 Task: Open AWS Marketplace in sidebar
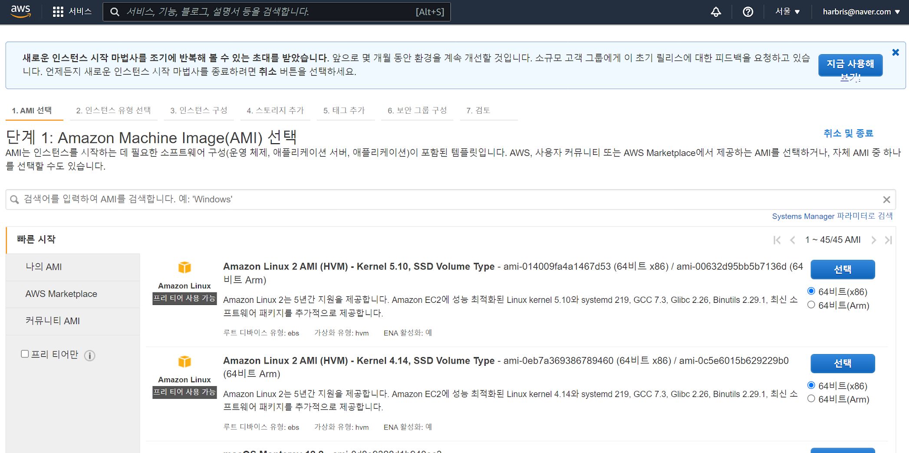coord(73,294)
